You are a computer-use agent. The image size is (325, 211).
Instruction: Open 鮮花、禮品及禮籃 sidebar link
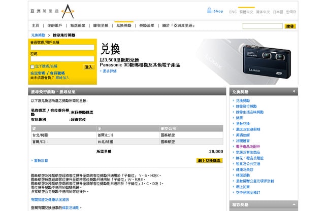(x=250, y=158)
